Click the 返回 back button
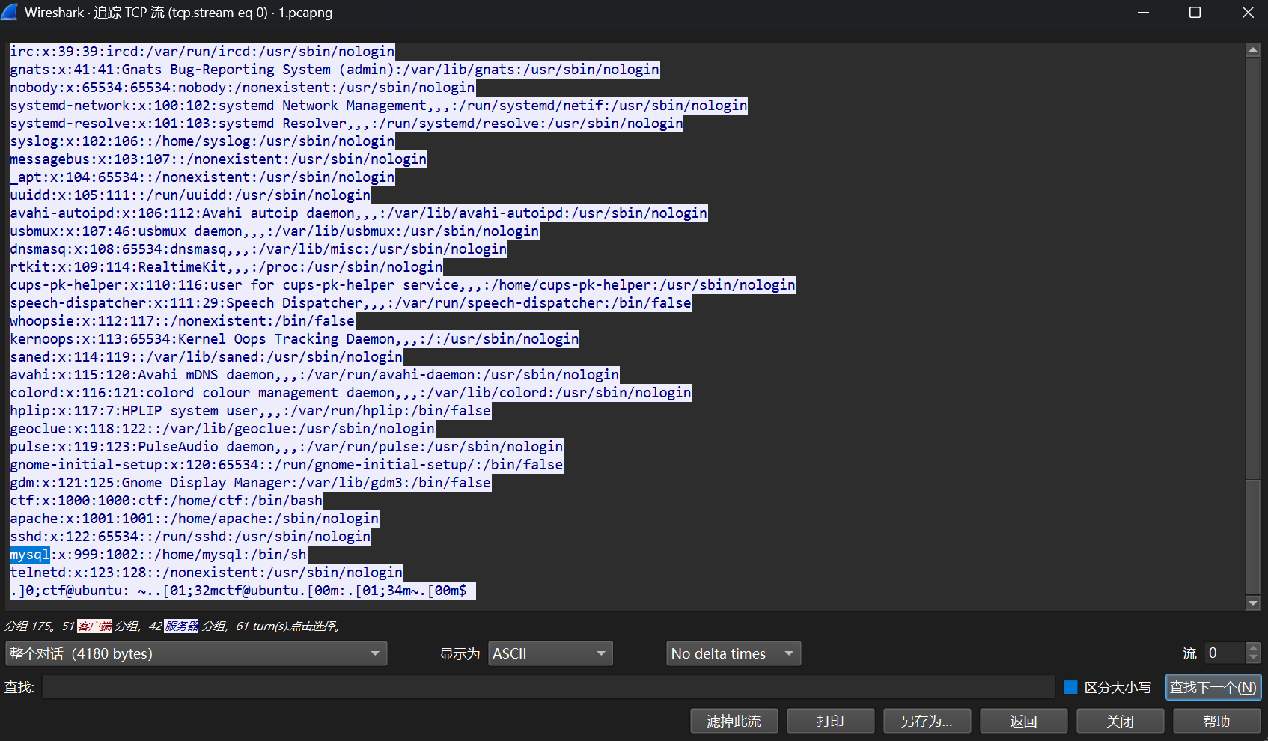1268x741 pixels. click(x=1024, y=721)
